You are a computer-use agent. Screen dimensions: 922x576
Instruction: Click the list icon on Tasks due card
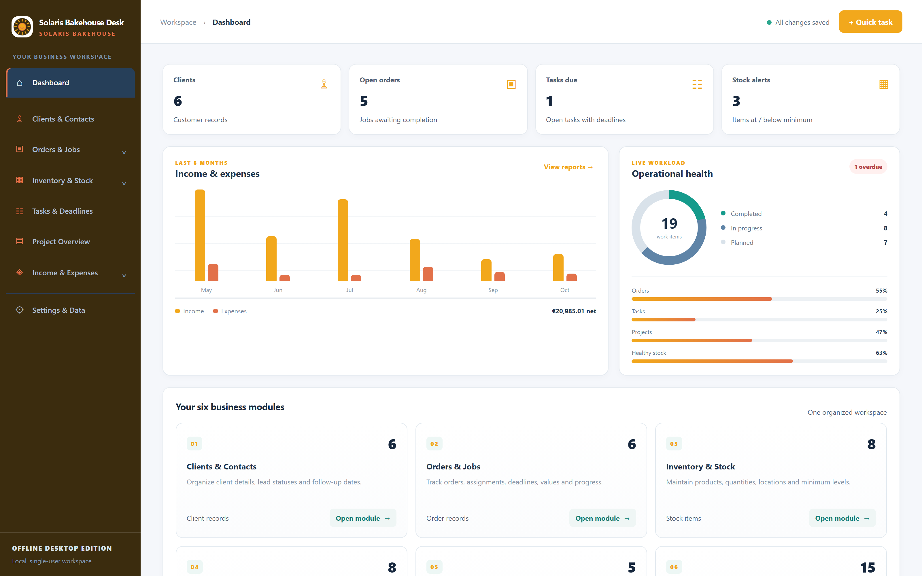coord(697,84)
